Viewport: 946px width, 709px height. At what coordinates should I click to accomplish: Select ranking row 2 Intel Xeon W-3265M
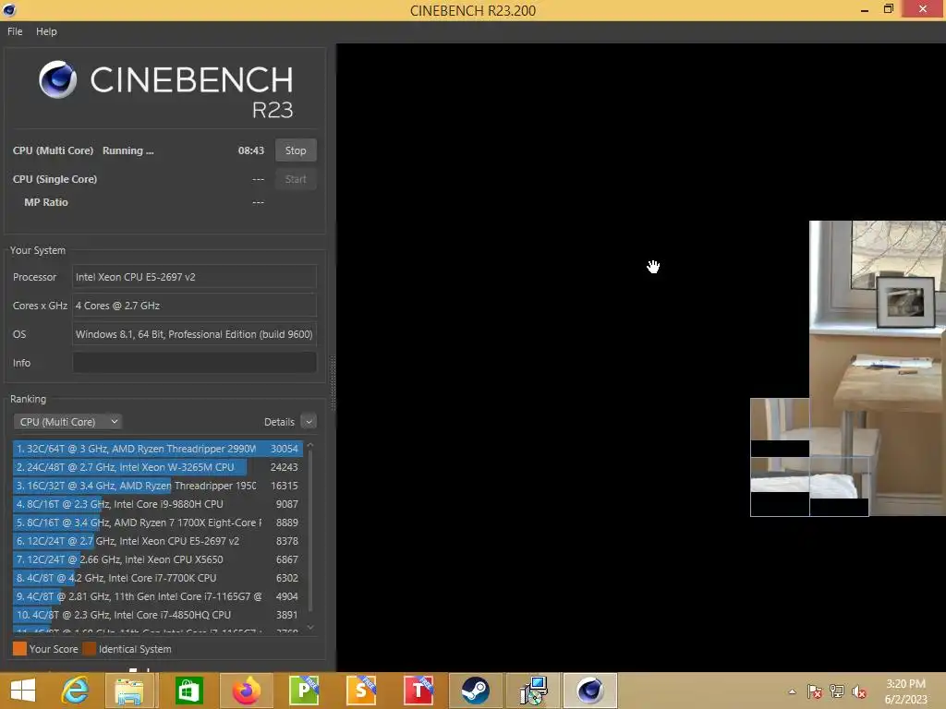(157, 467)
